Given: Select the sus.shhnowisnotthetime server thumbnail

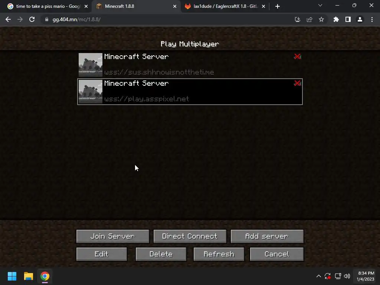Looking at the screenshot, I should 91,65.
